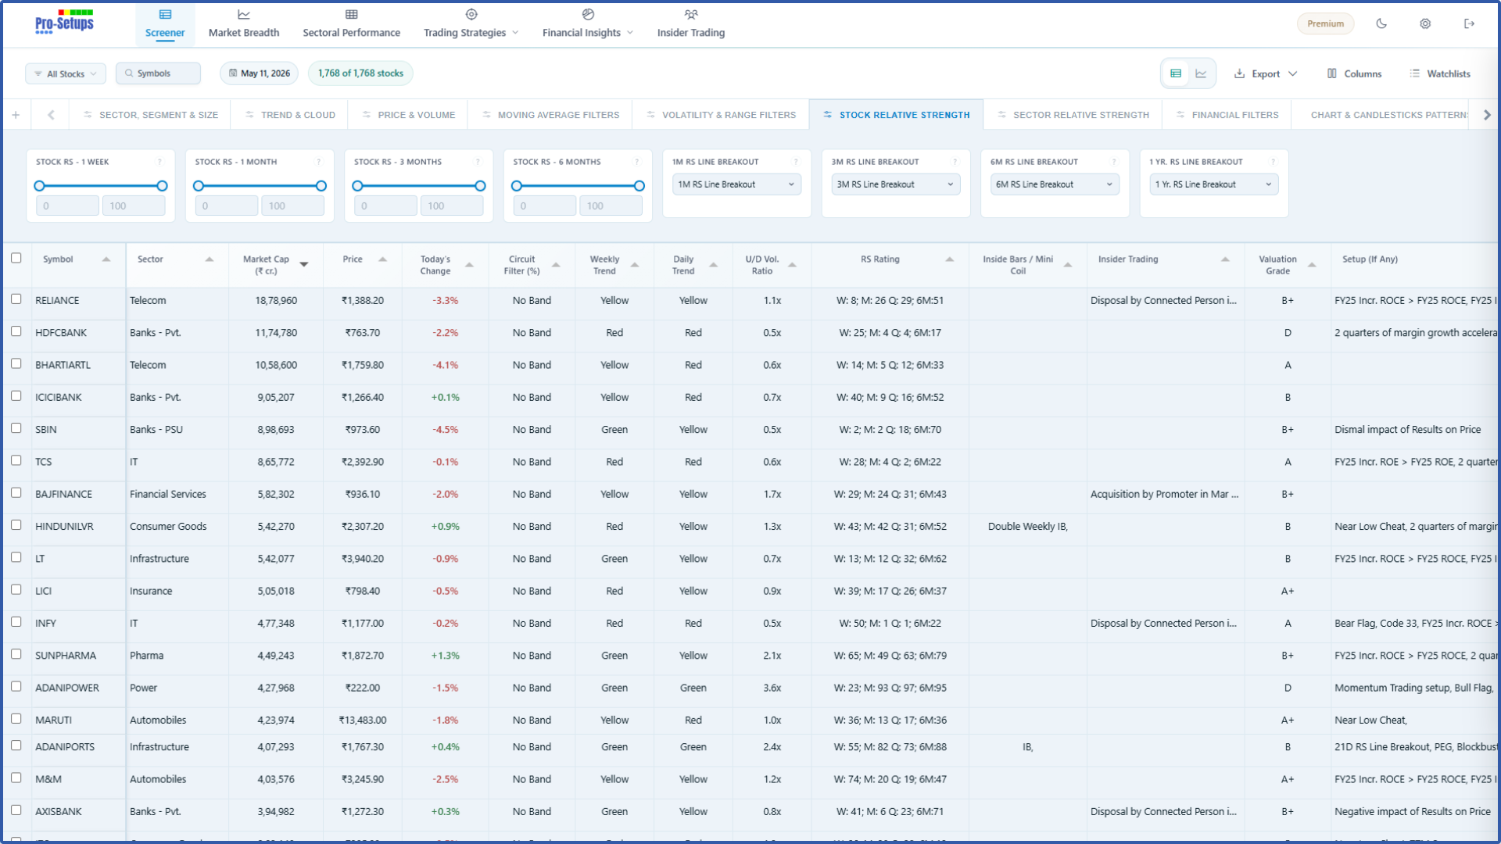Viewport: 1501px width, 844px height.
Task: Click the add filter plus icon
Action: pos(16,115)
